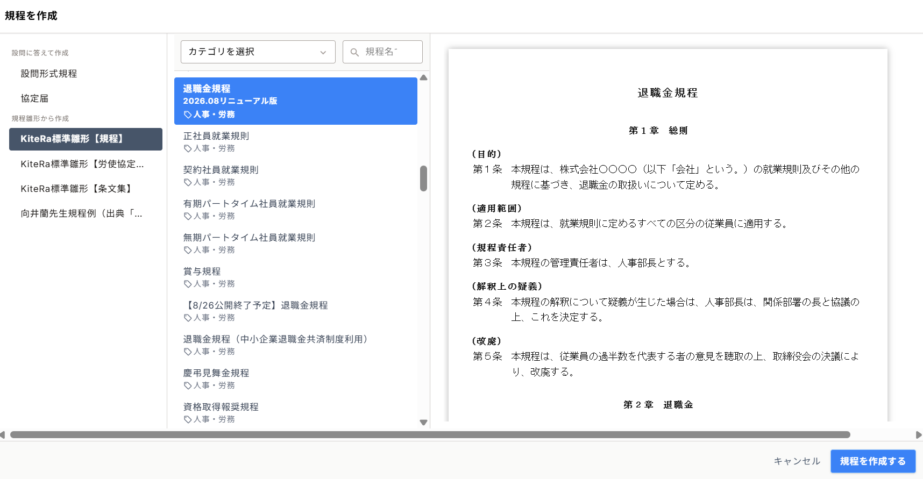Select KiteRa標準雛形【規程】 in the sidebar
Image resolution: width=923 pixels, height=479 pixels.
[86, 139]
